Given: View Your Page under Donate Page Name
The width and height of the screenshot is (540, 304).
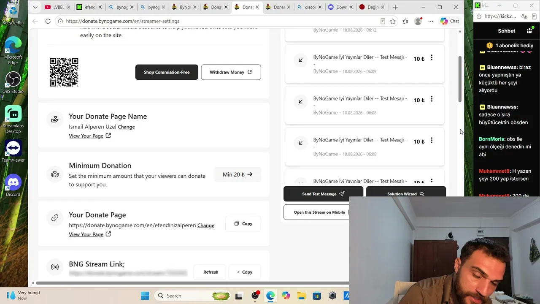Looking at the screenshot, I should [90, 136].
